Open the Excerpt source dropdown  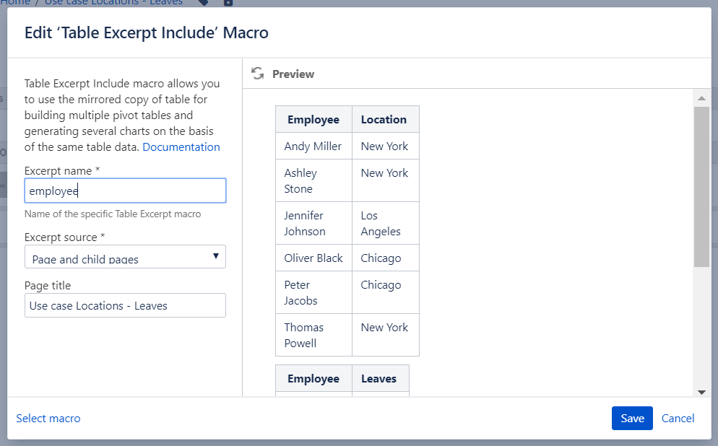[x=125, y=257]
